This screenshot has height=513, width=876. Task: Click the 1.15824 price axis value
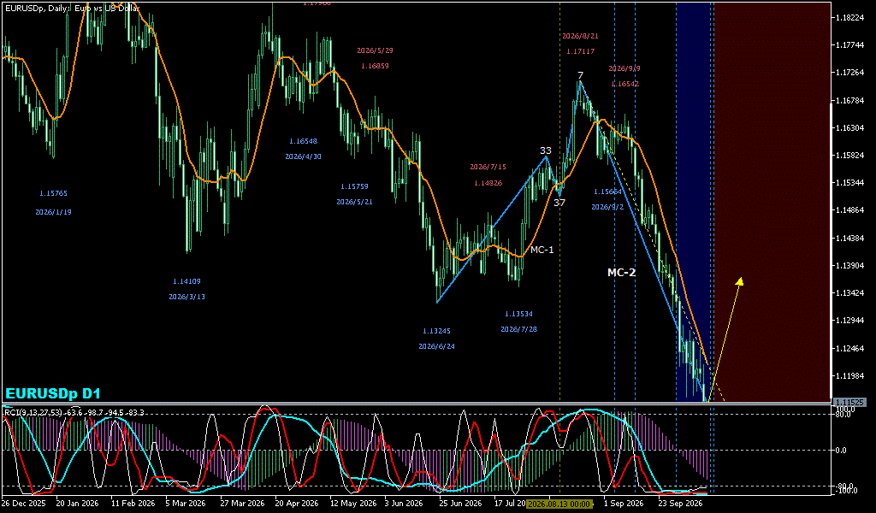(849, 156)
